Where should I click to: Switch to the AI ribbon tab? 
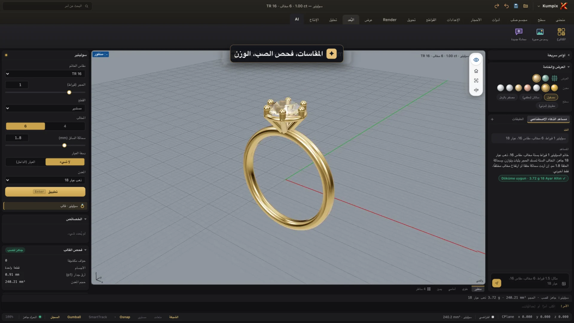click(x=297, y=19)
